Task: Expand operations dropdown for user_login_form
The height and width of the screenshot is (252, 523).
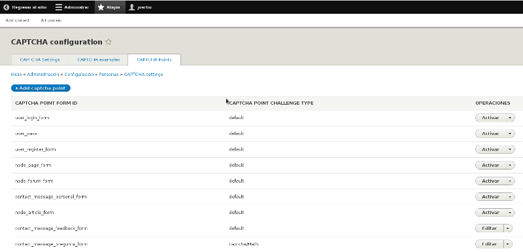Action: (x=511, y=118)
